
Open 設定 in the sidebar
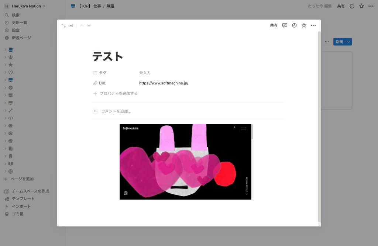[x=12, y=30]
